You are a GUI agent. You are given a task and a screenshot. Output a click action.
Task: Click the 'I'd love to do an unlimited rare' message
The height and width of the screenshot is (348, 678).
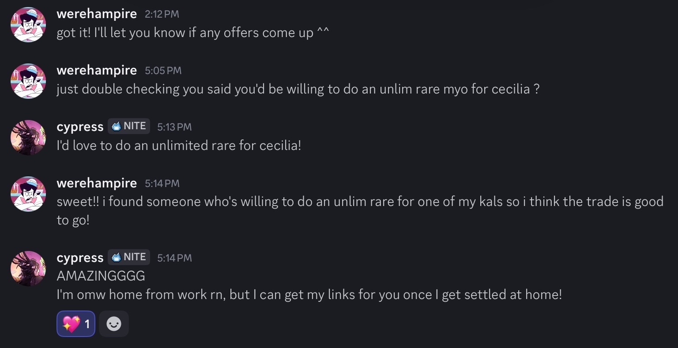click(x=179, y=146)
